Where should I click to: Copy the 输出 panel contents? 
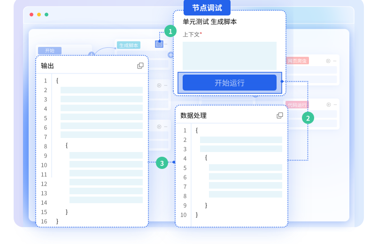pyautogui.click(x=140, y=66)
